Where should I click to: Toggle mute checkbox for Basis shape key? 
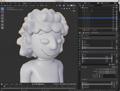click(112, 55)
